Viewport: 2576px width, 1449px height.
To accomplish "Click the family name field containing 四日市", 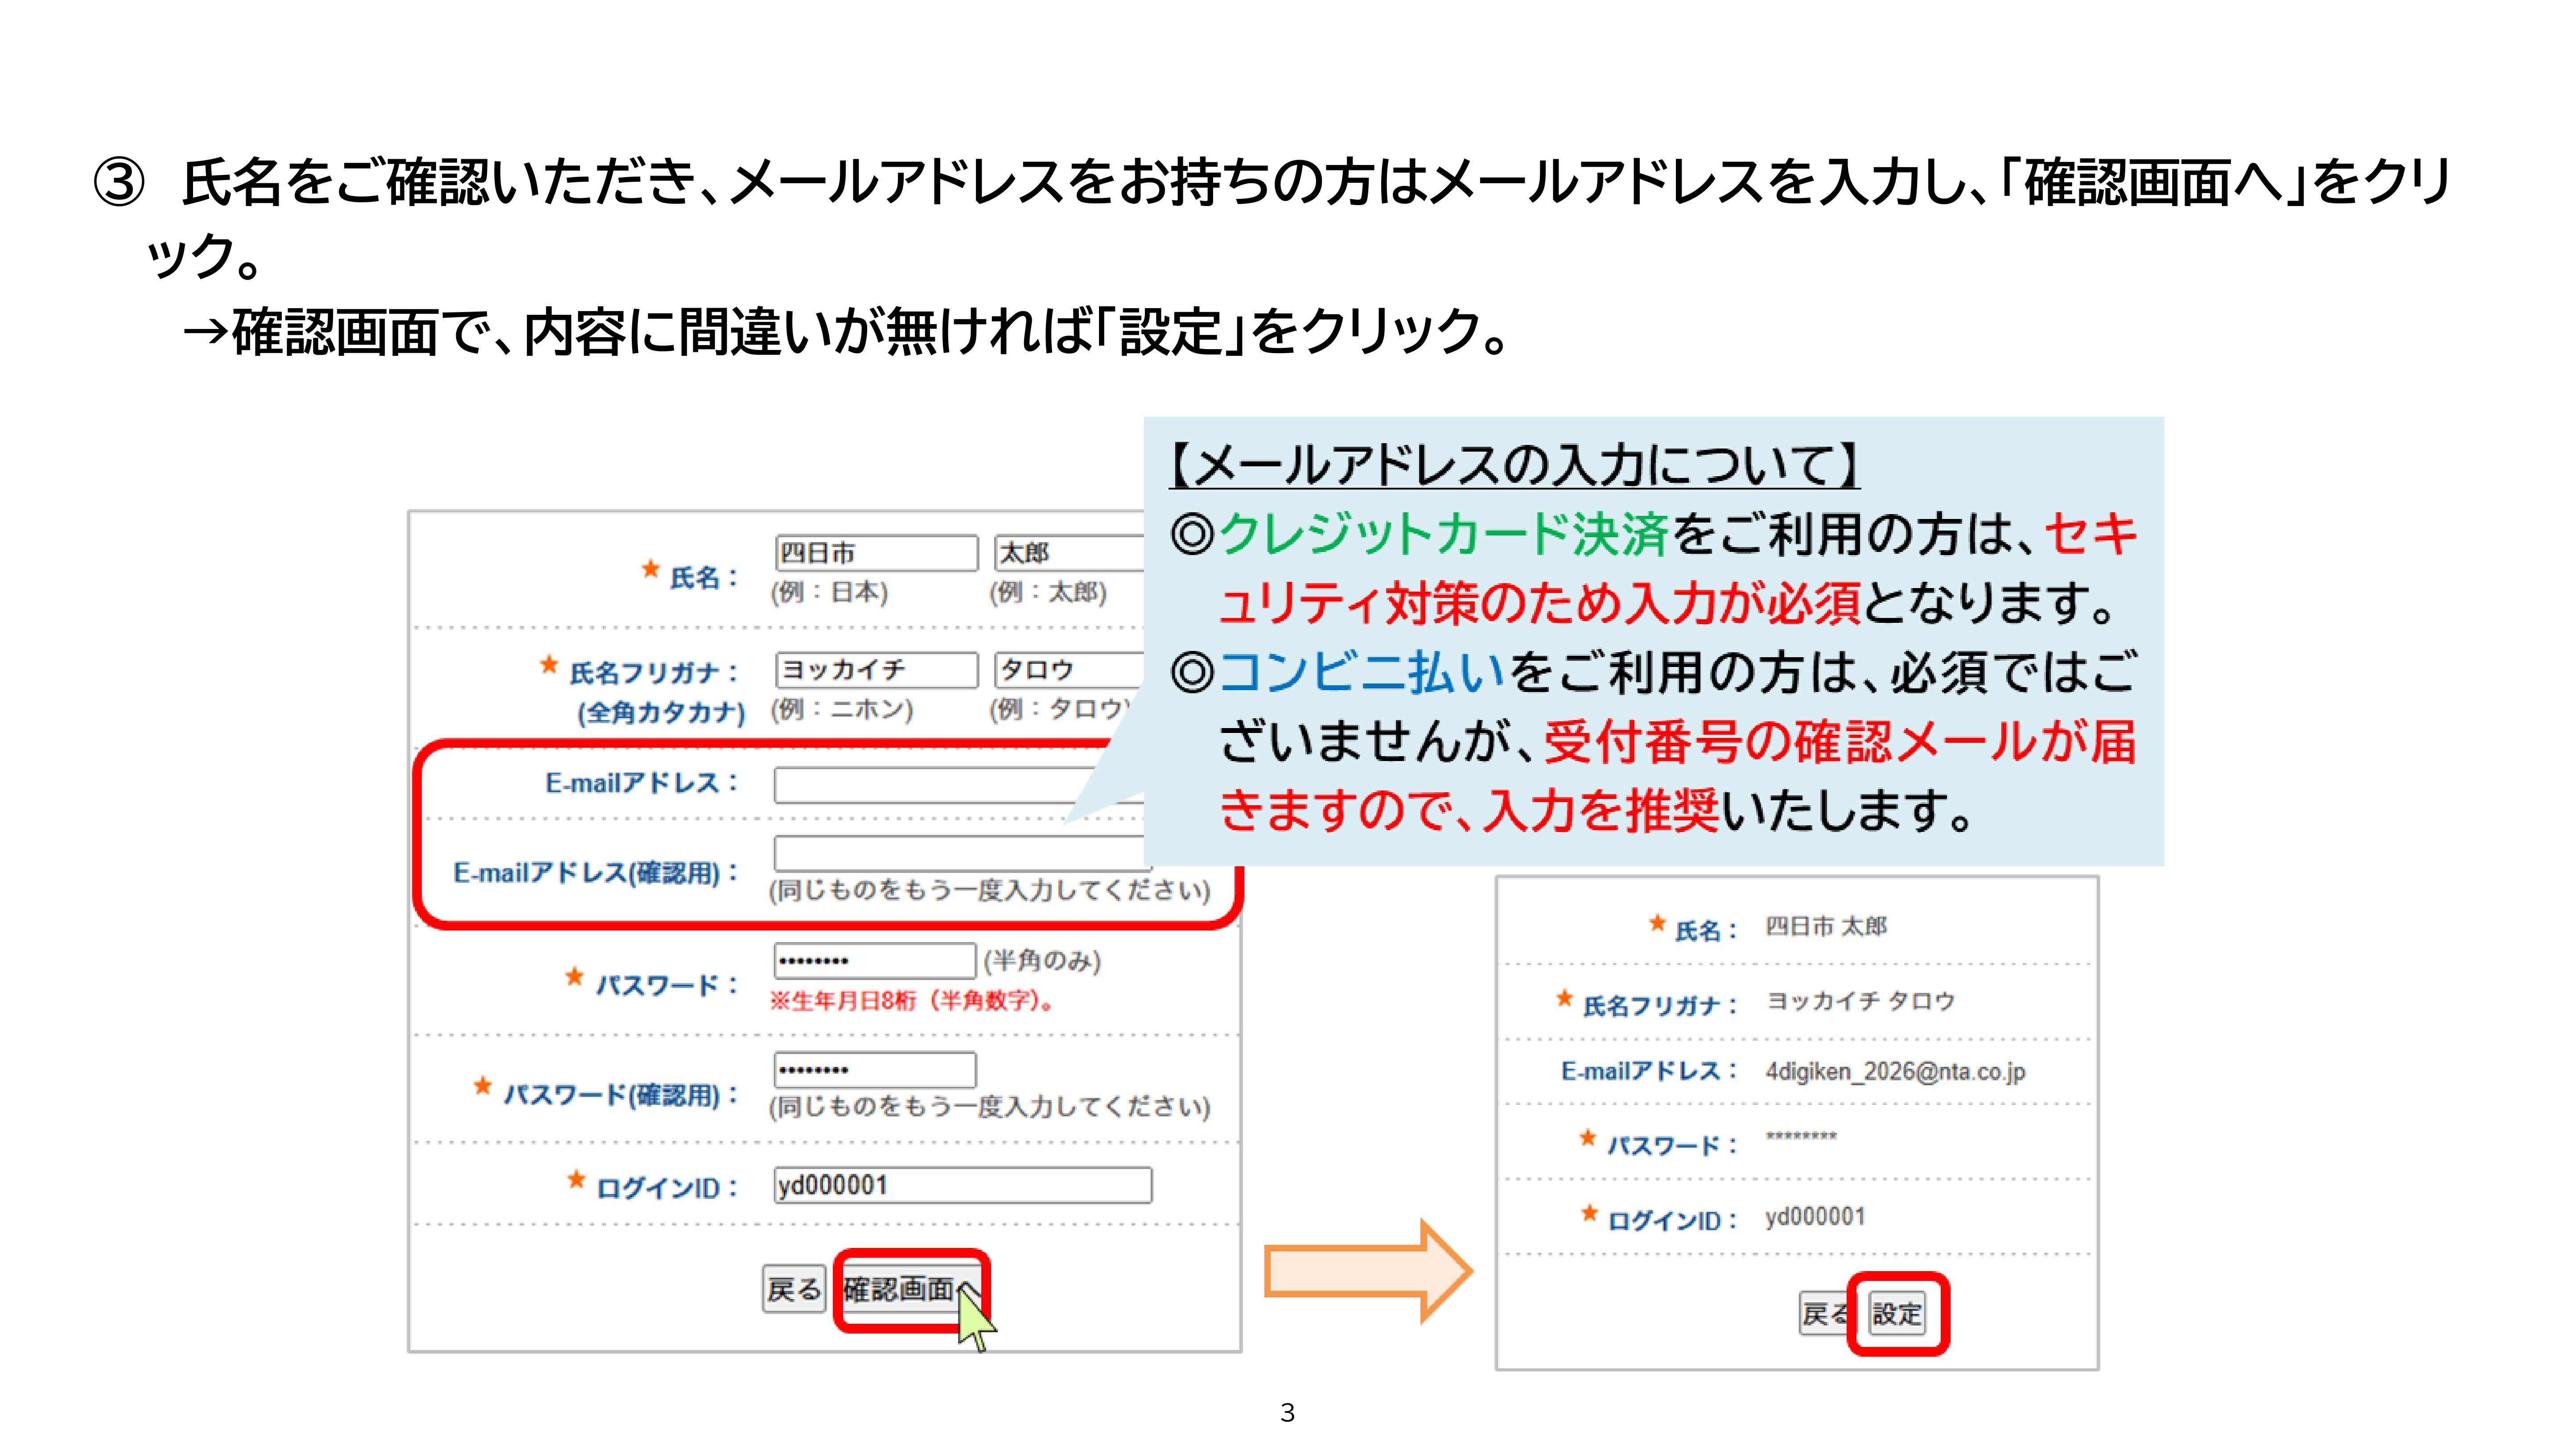I will (876, 552).
